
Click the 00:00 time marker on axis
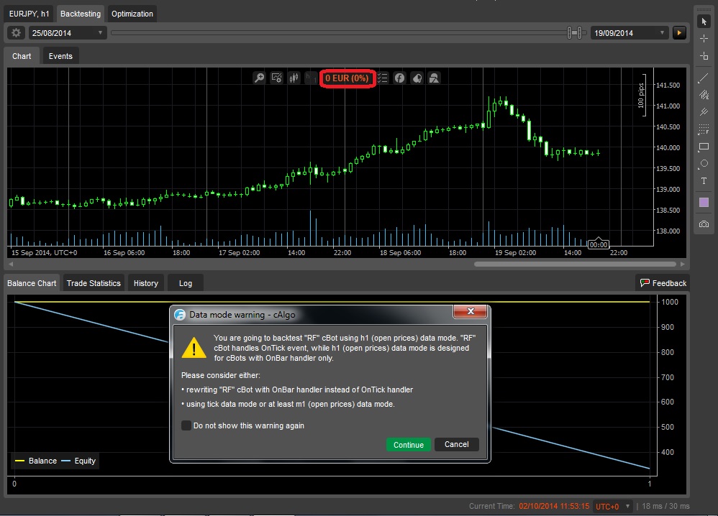[x=599, y=244]
